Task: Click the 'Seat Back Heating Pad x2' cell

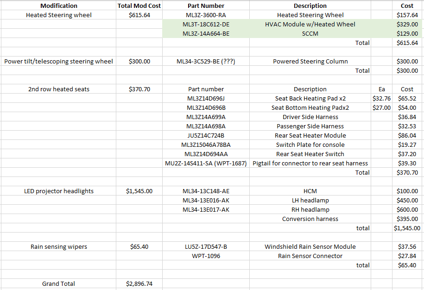Action: coord(310,98)
